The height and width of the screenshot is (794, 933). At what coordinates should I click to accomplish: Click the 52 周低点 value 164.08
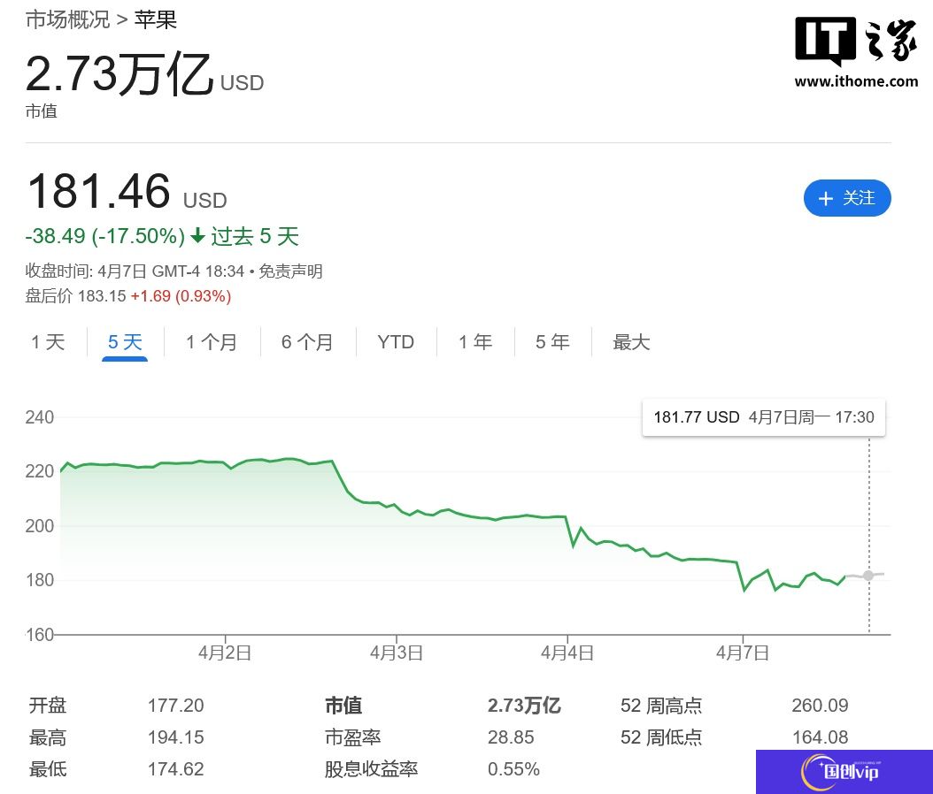click(x=820, y=737)
